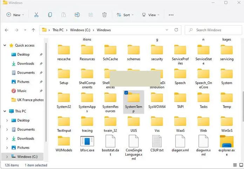
Task: Click the navigation pane scrollbar
Action: 46,93
